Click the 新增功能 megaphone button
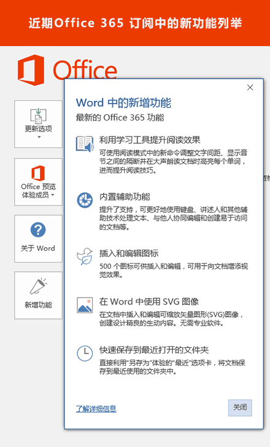The image size is (270, 447). pos(39,295)
